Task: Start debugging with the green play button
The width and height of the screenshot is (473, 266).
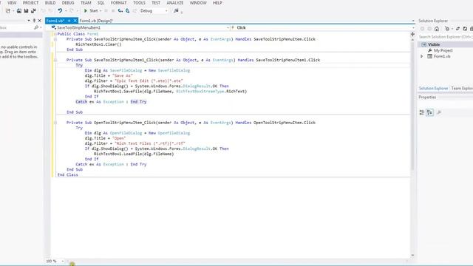Action: 86,11
